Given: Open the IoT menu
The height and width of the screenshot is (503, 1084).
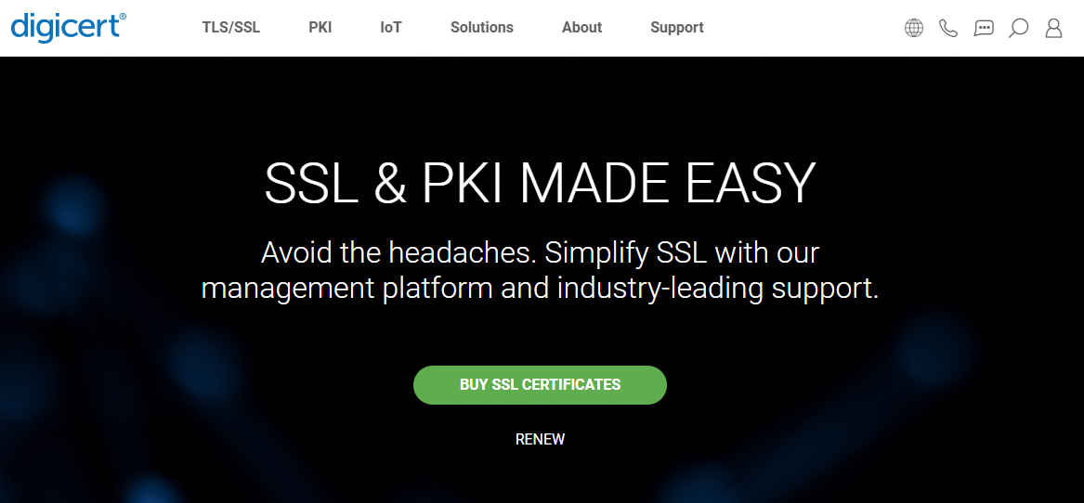Looking at the screenshot, I should coord(391,28).
